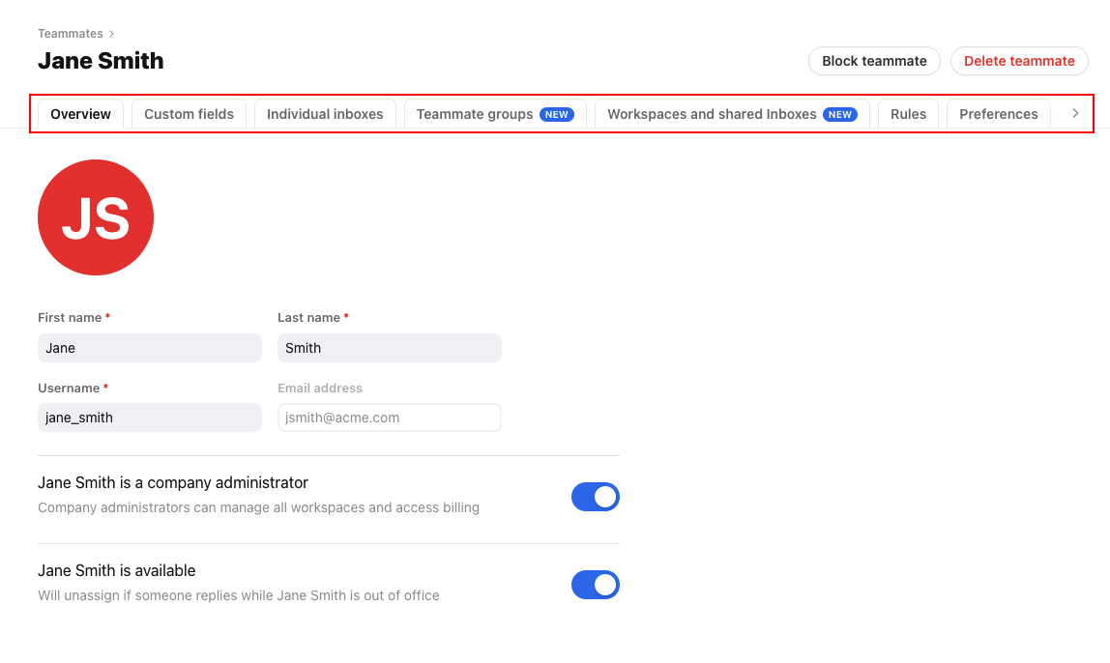Click Block teammate
The height and width of the screenshot is (663, 1110).
(873, 61)
